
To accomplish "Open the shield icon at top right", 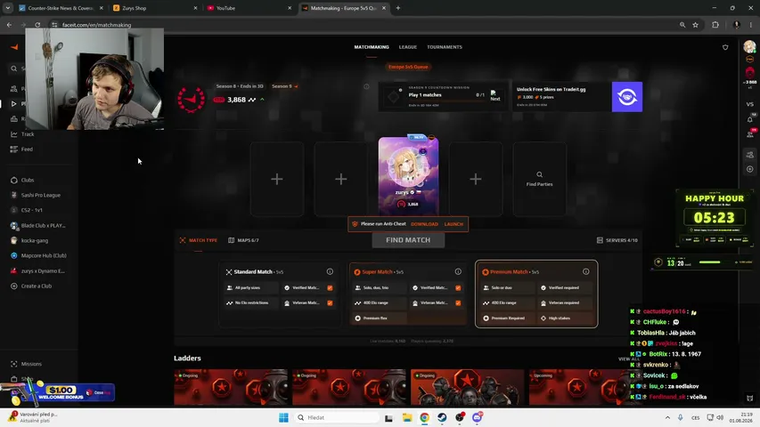I will click(x=725, y=47).
